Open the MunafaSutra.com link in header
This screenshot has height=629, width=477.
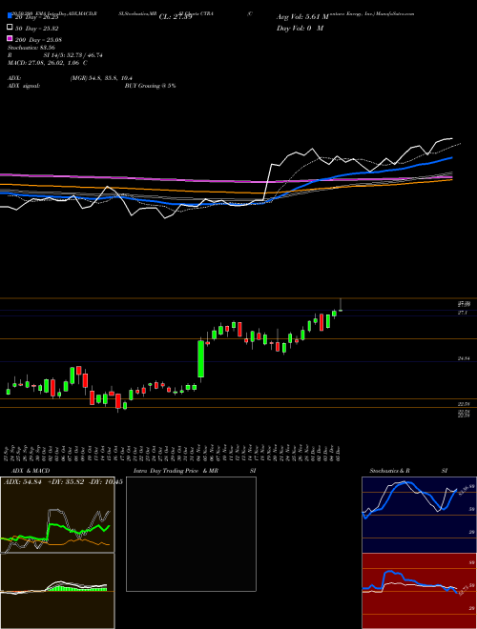coord(394,13)
